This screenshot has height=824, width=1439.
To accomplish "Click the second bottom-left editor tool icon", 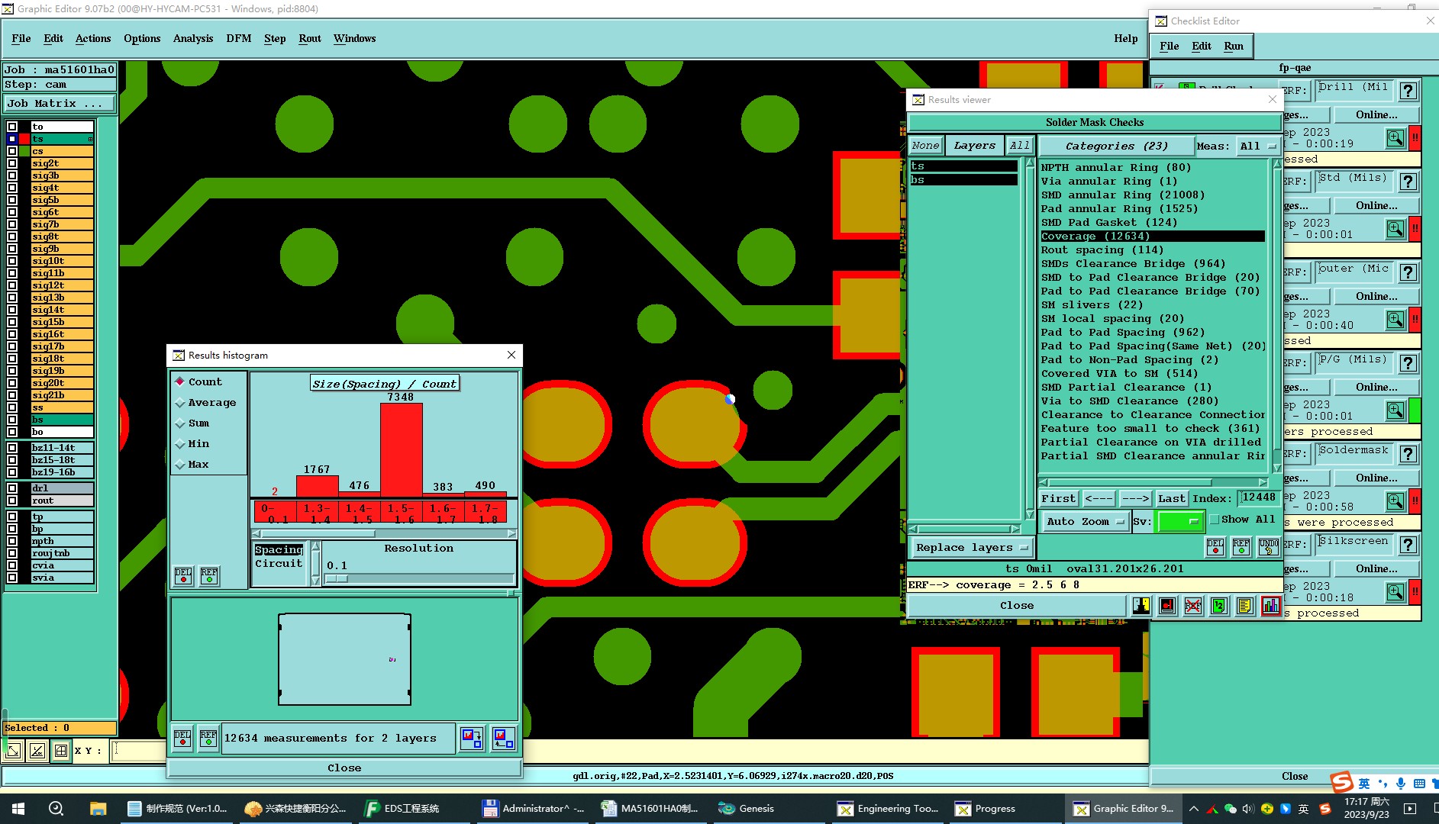I will point(37,751).
